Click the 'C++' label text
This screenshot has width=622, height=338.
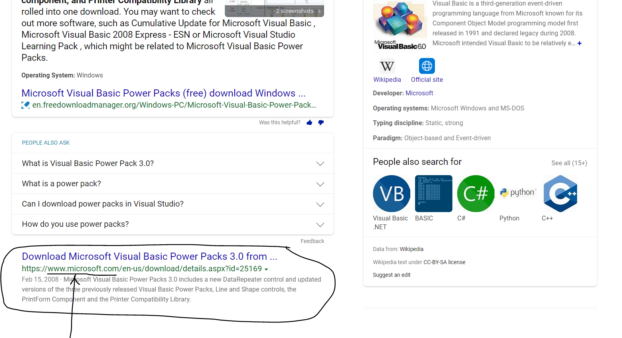(547, 218)
